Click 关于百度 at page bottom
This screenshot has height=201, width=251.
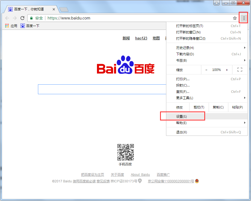[x=117, y=174]
